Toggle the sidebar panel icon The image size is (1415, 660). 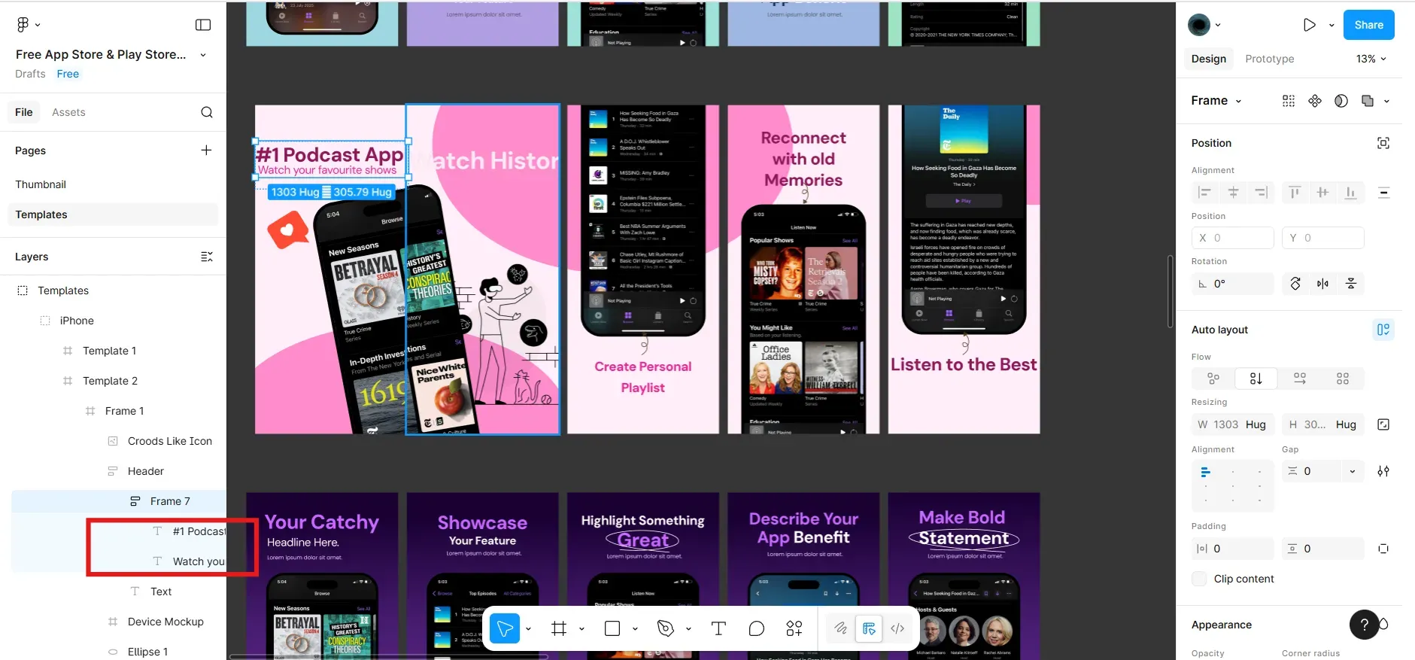click(x=203, y=25)
